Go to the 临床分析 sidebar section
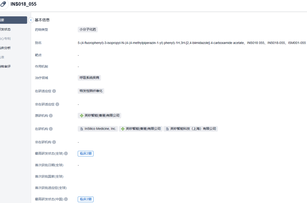307x203 pixels. click(6, 48)
